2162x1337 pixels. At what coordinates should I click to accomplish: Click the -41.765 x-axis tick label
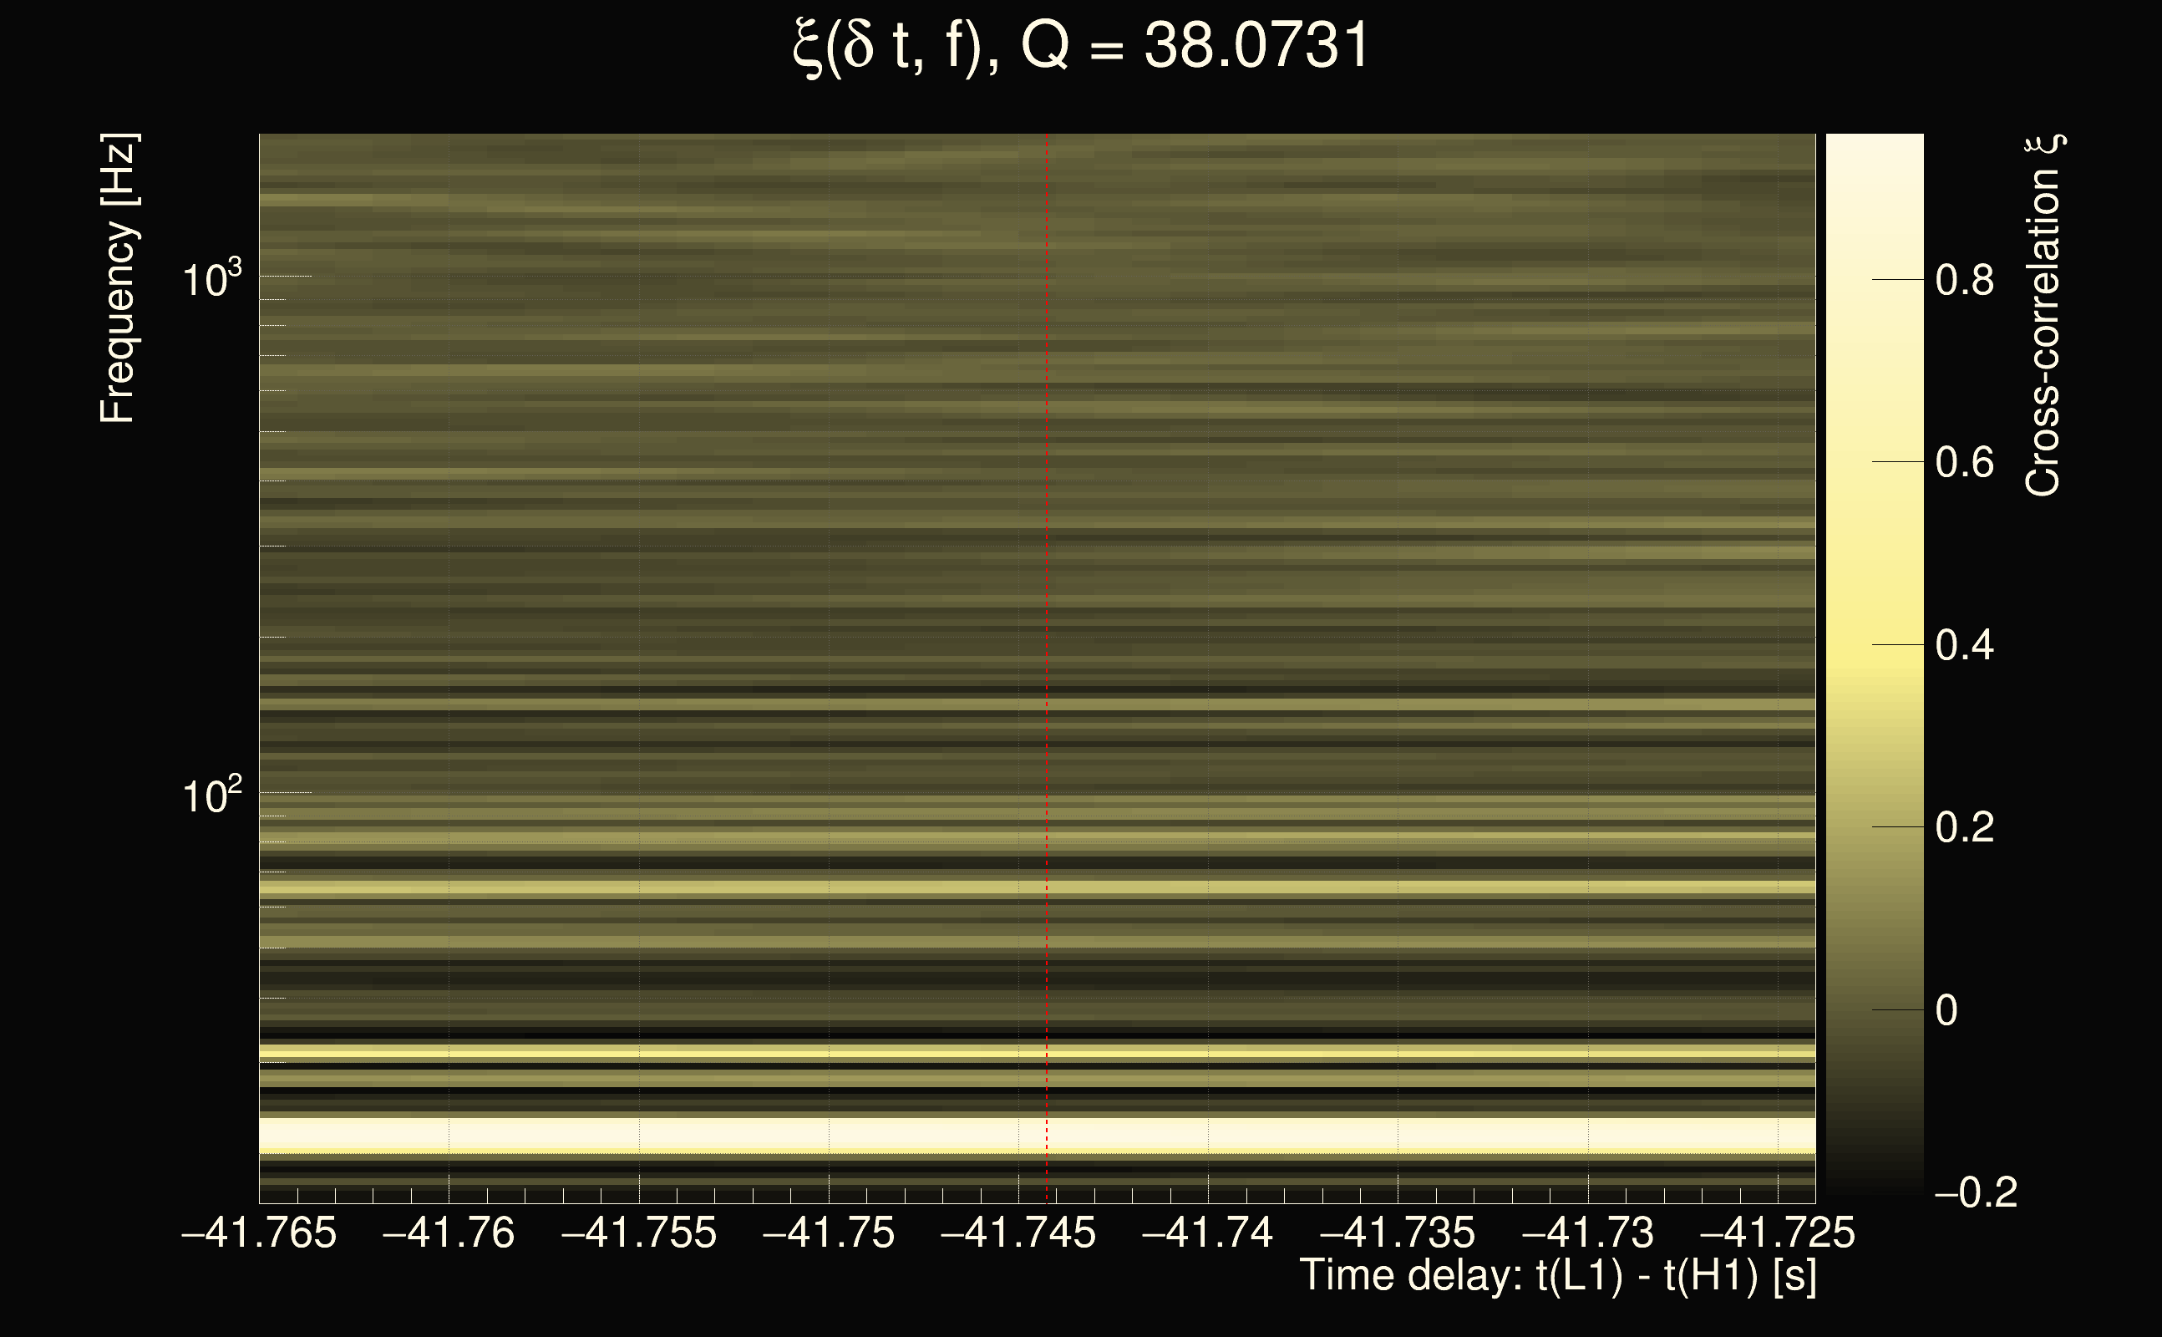pyautogui.click(x=259, y=1233)
